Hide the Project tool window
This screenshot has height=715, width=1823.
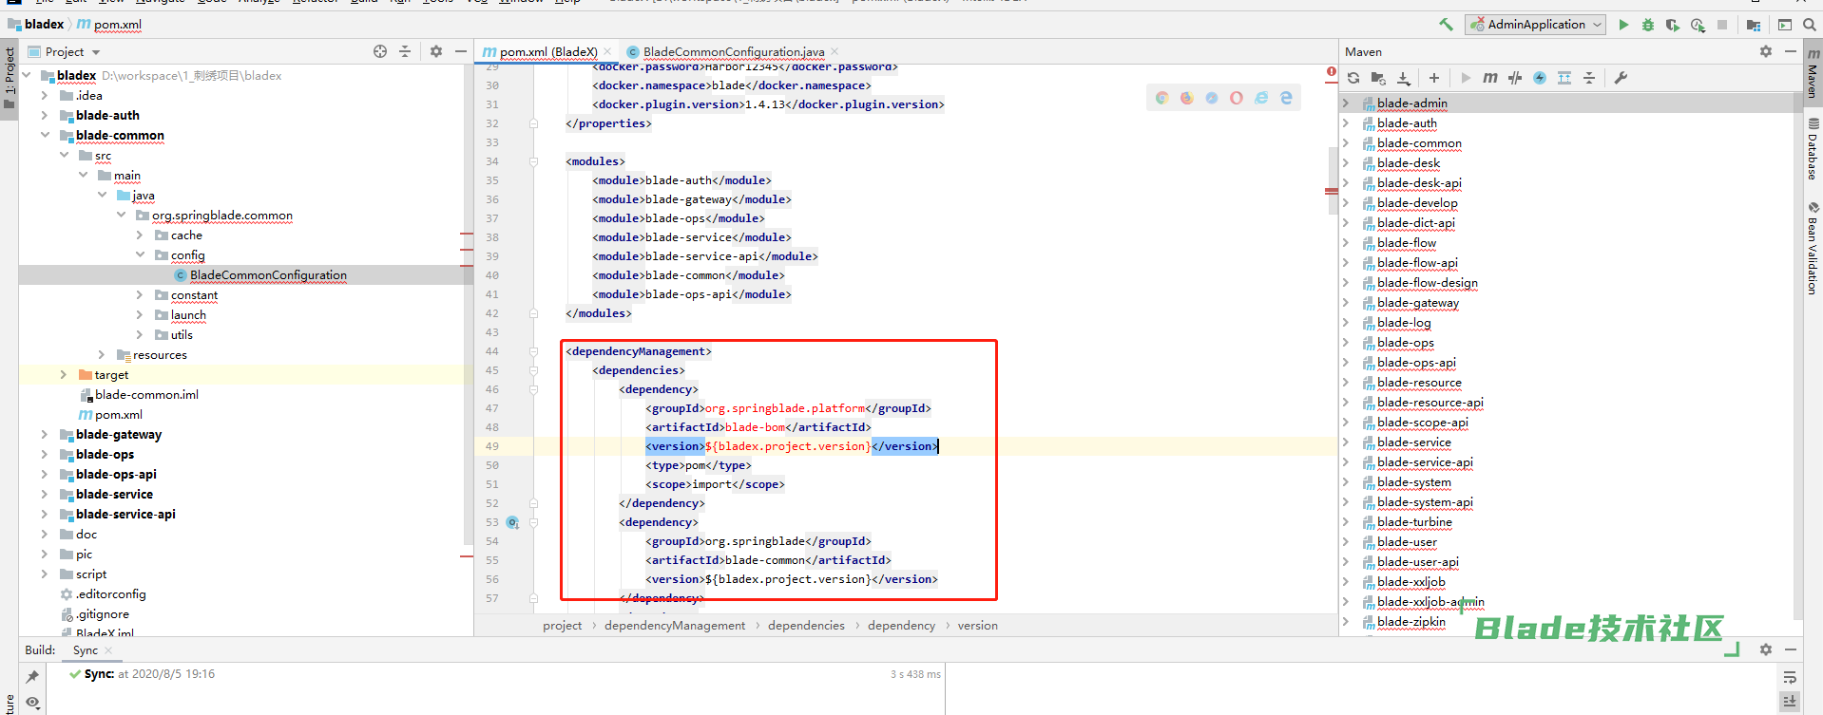click(x=461, y=51)
